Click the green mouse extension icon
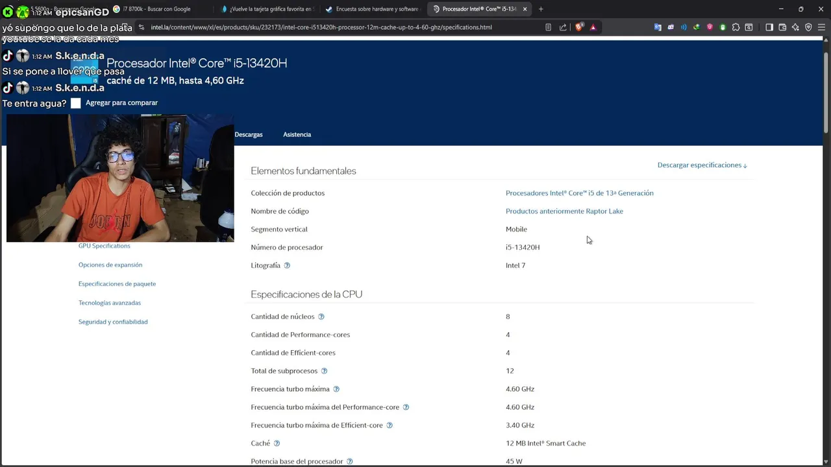 click(x=723, y=27)
